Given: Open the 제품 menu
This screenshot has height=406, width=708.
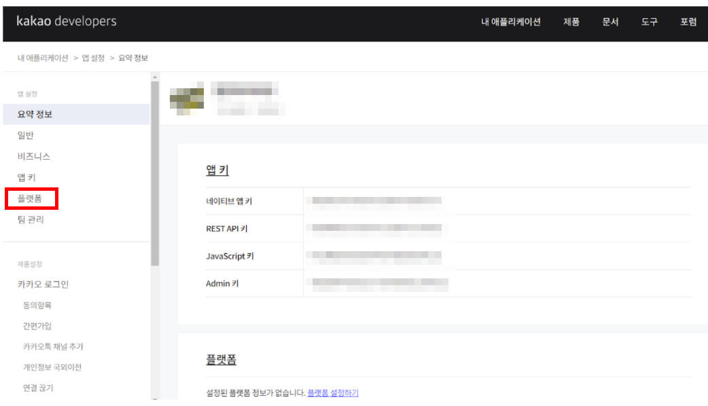Looking at the screenshot, I should (571, 22).
